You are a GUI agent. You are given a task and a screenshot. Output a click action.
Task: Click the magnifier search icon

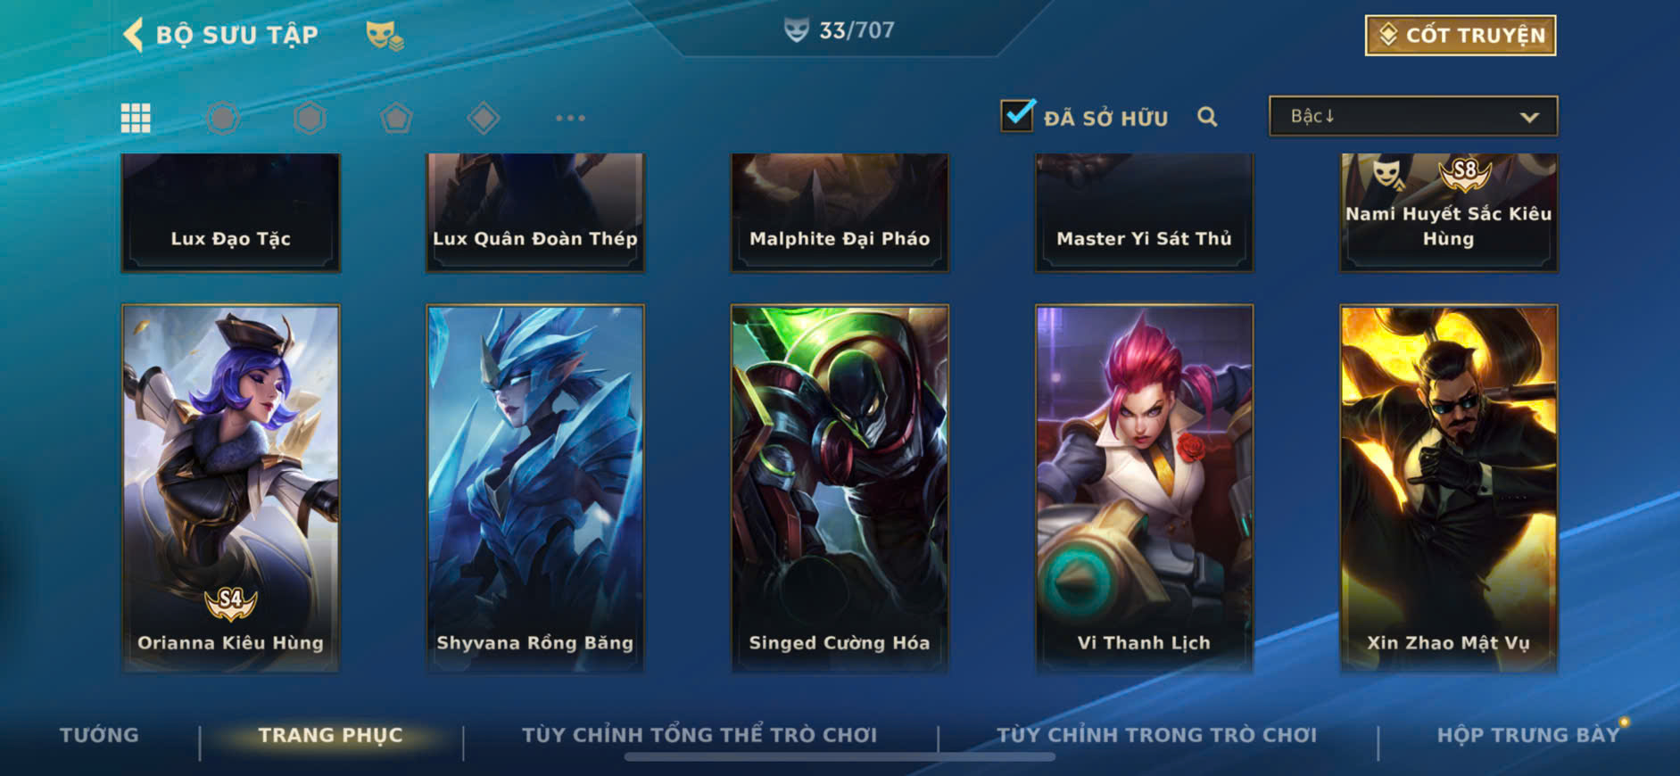coord(1207,117)
